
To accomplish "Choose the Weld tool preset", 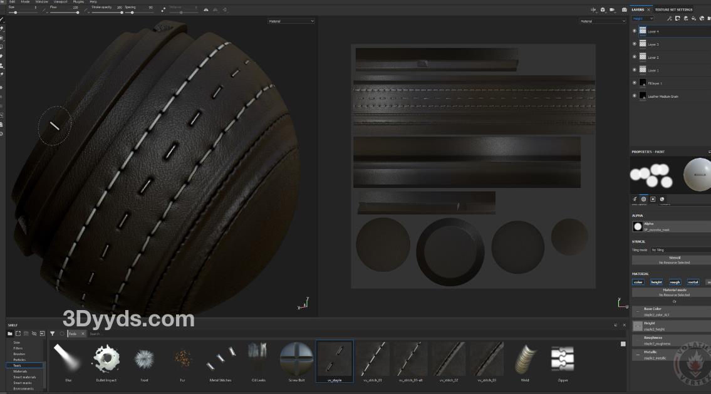I will pyautogui.click(x=525, y=360).
